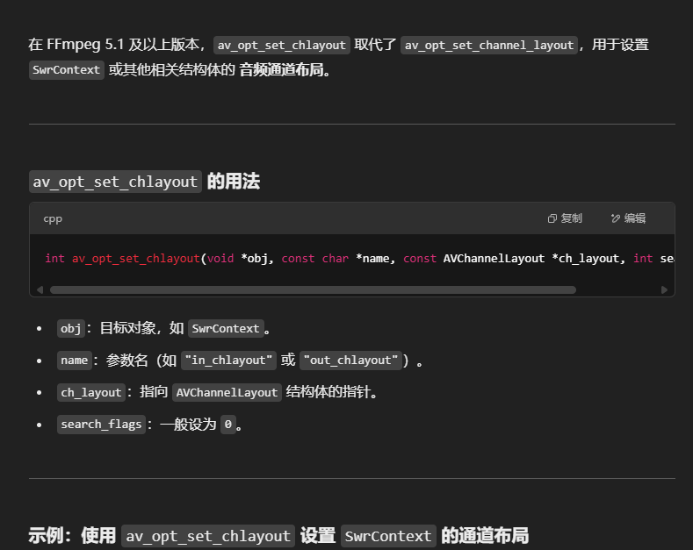Viewport: 693px width, 550px height.
Task: Click the left scroll arrow under the code
Action: (x=40, y=289)
